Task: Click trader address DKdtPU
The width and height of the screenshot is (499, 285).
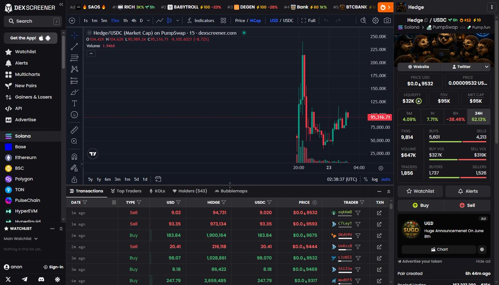Action: (345, 235)
